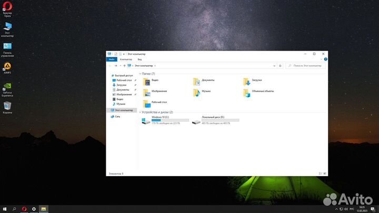Open Settings gear in the taskbar
Image resolution: width=379 pixels, height=213 pixels.
pyautogui.click(x=34, y=209)
